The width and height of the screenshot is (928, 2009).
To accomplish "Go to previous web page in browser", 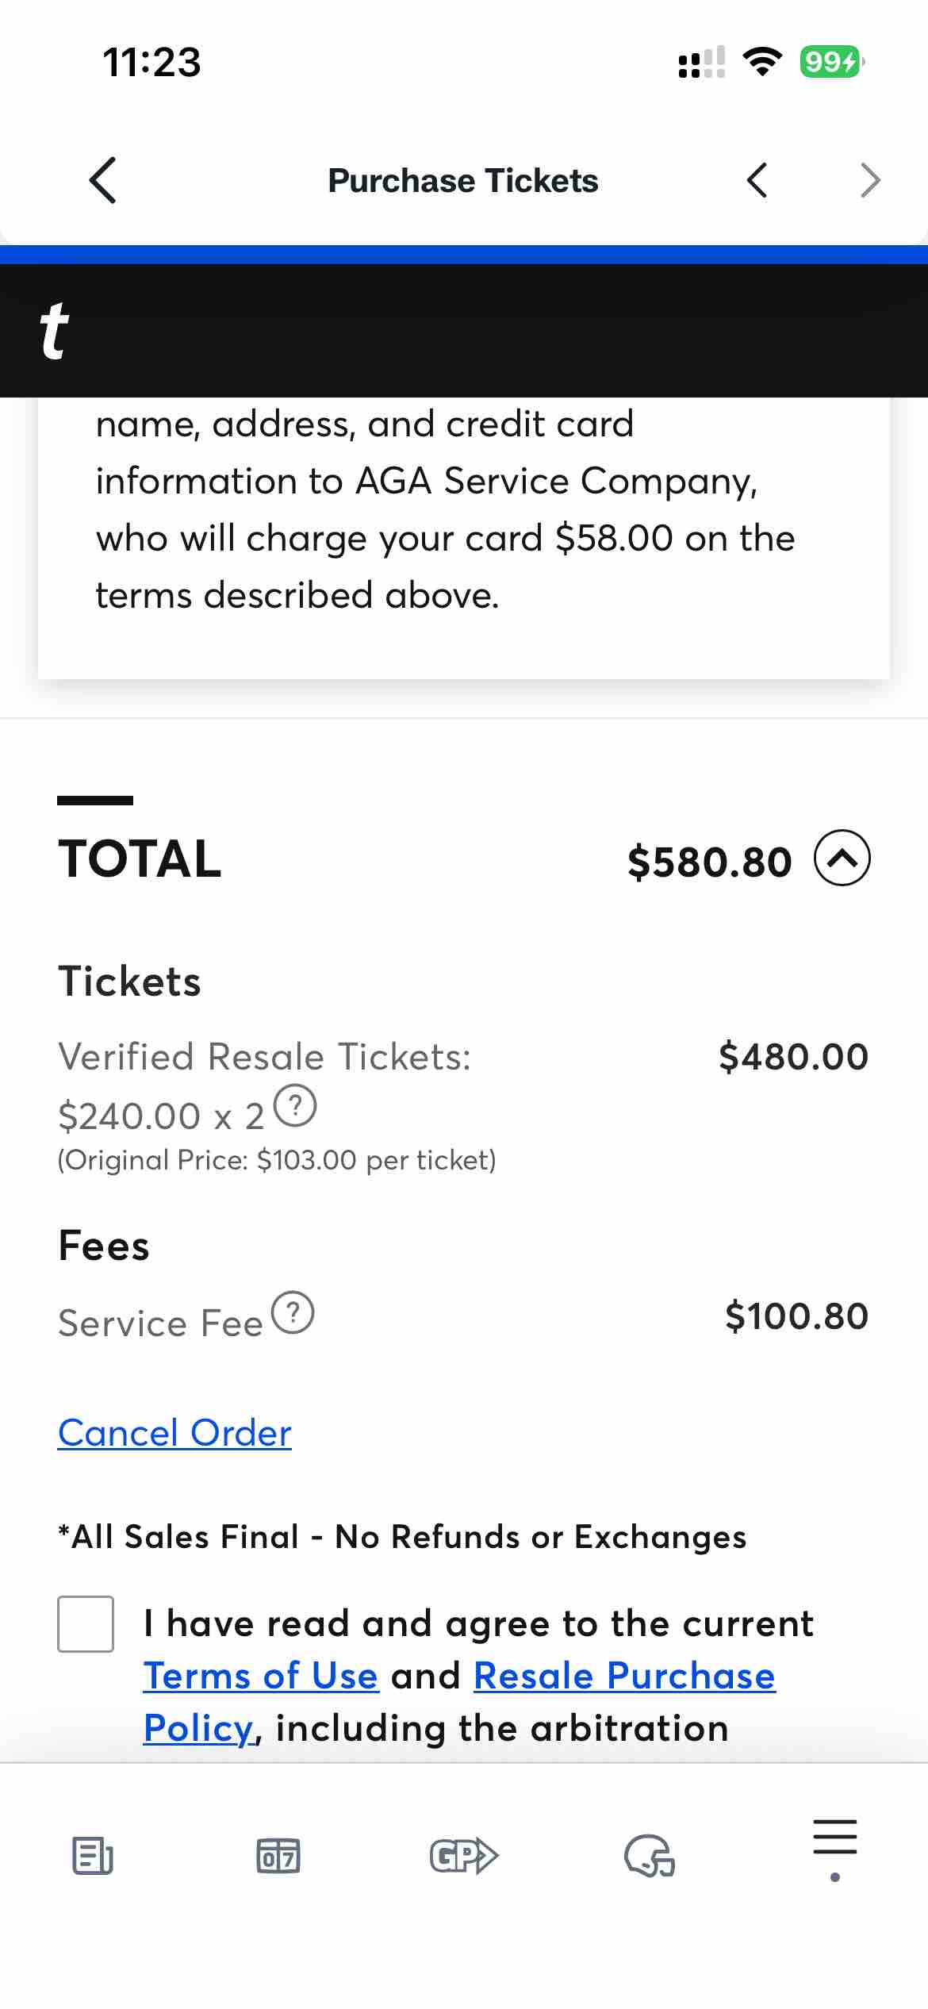I will tap(757, 180).
